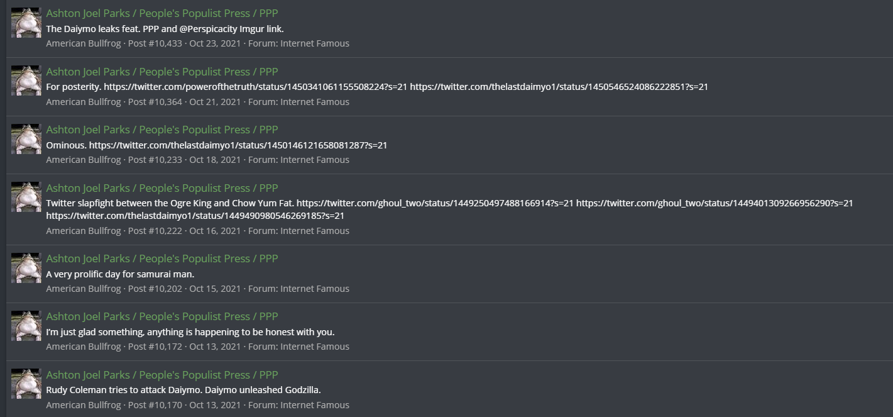This screenshot has width=893, height=417.
Task: Click the avatar beside Post #10,364
Action: pyautogui.click(x=26, y=81)
